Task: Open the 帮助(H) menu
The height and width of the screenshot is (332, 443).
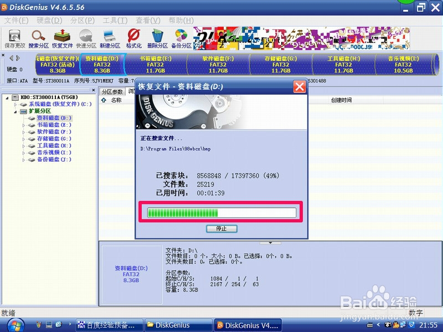Action: 181,20
